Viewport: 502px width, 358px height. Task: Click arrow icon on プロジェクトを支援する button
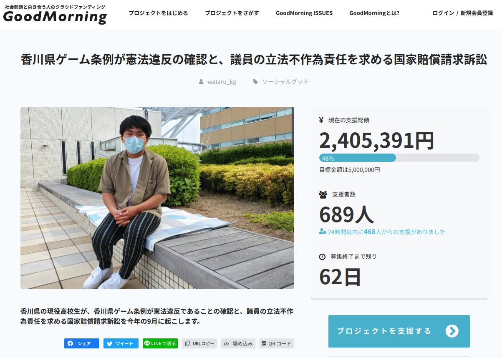pos(452,331)
